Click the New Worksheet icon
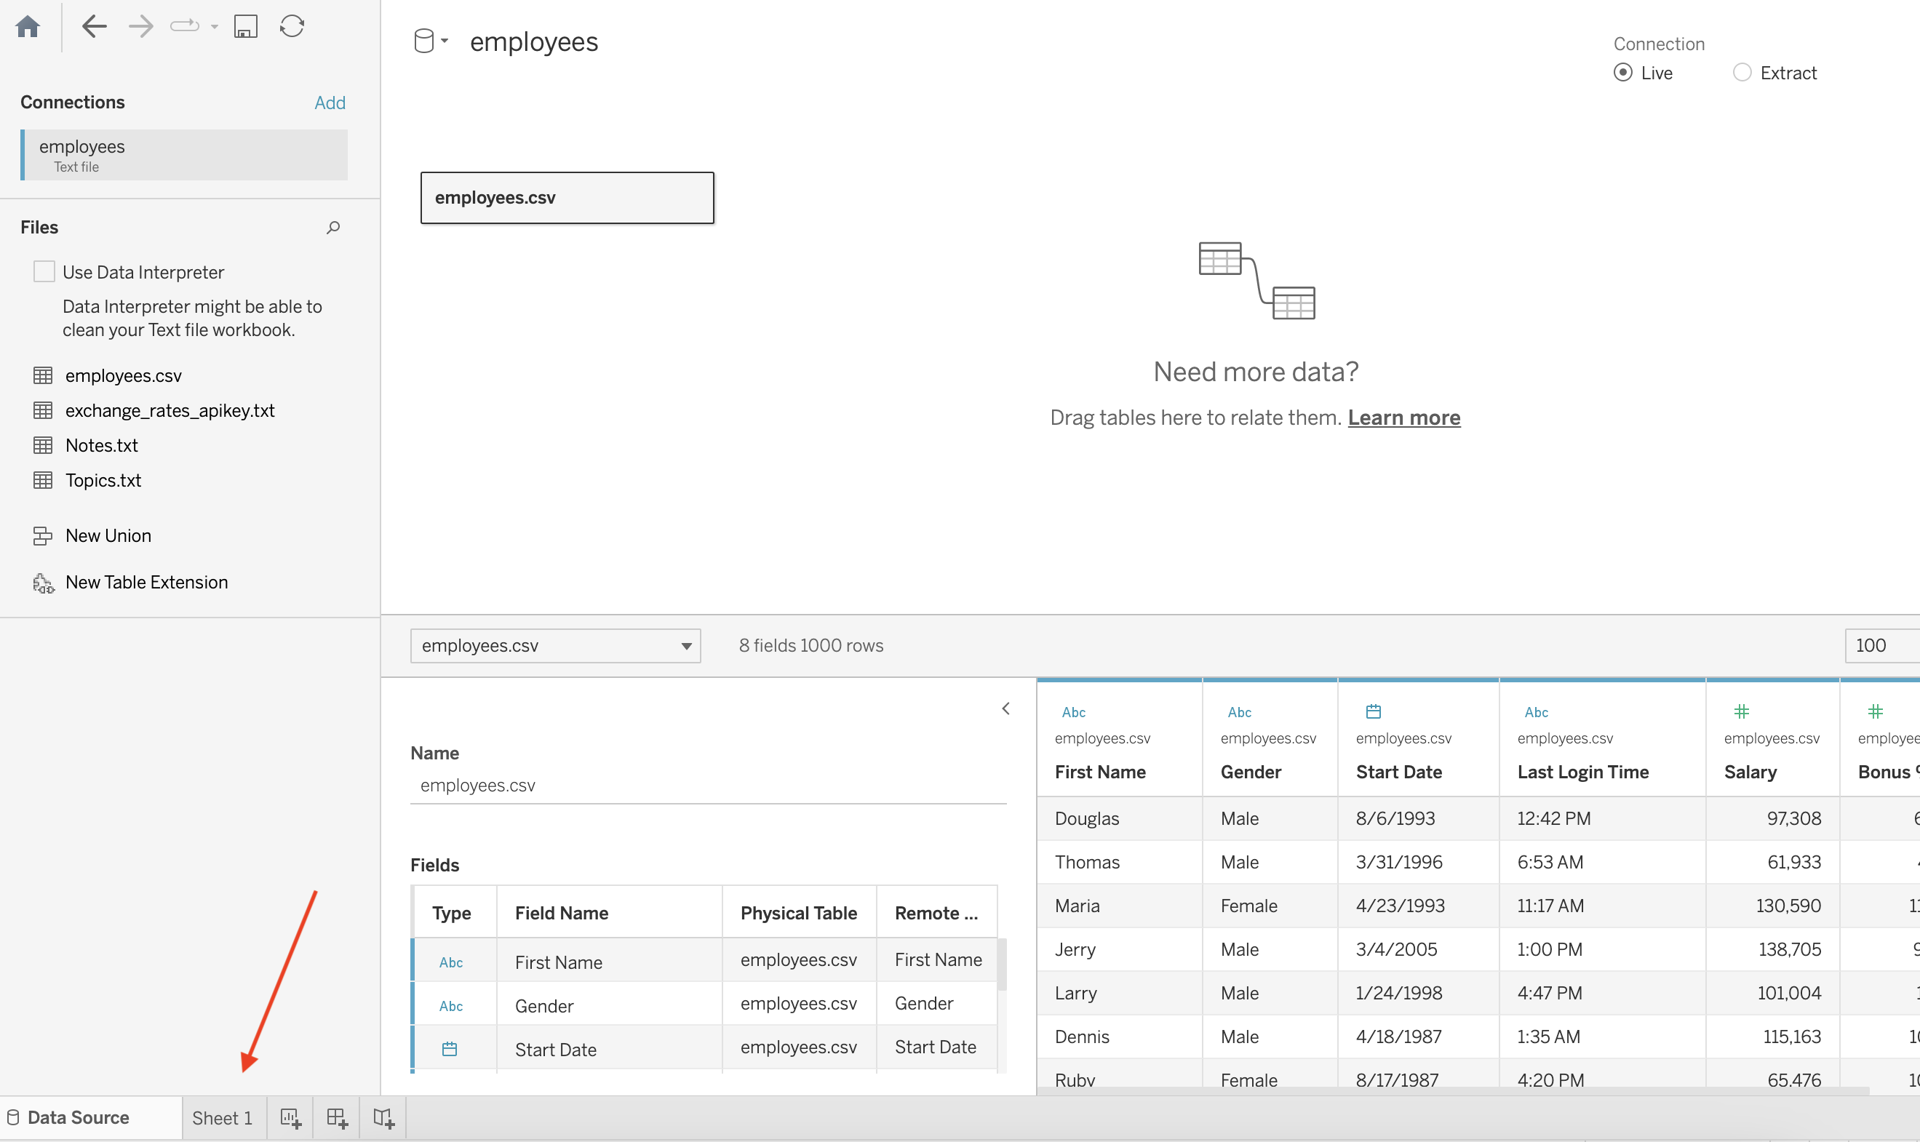The image size is (1920, 1142). pos(290,1118)
